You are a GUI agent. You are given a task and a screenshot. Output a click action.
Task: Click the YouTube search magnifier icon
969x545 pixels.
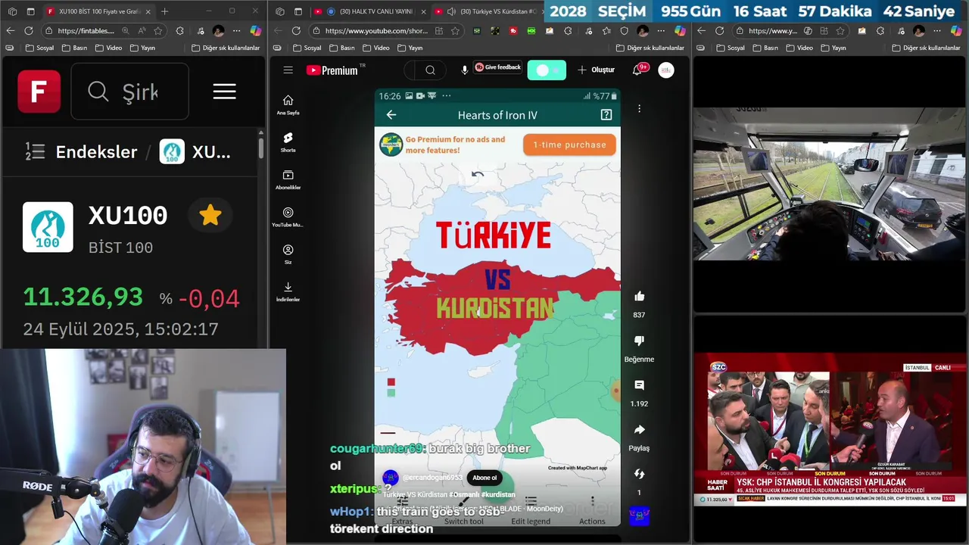pos(430,70)
